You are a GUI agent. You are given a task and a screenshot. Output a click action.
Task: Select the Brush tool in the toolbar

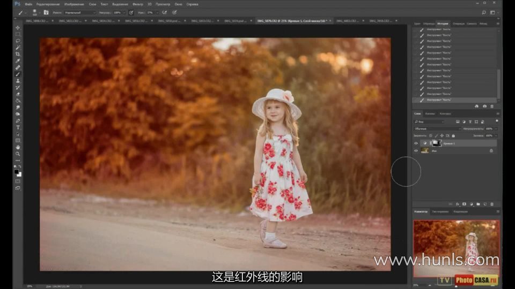[x=18, y=74]
